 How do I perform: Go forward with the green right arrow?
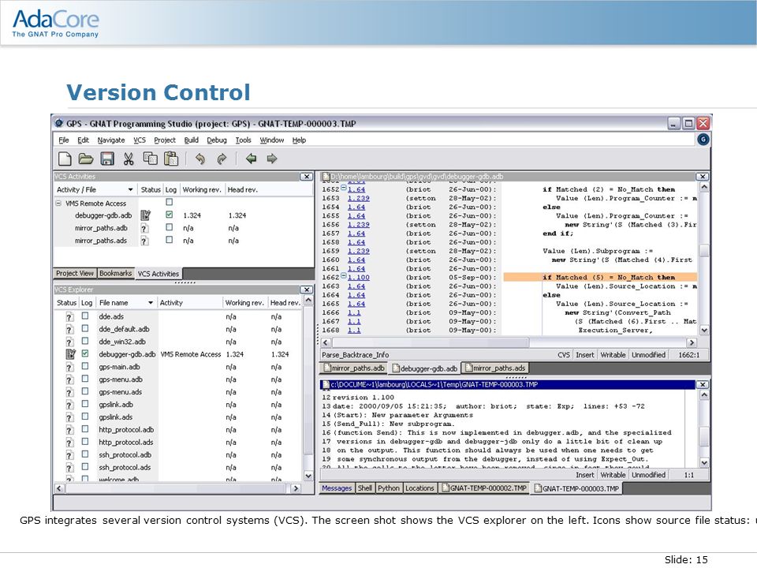coord(272,159)
